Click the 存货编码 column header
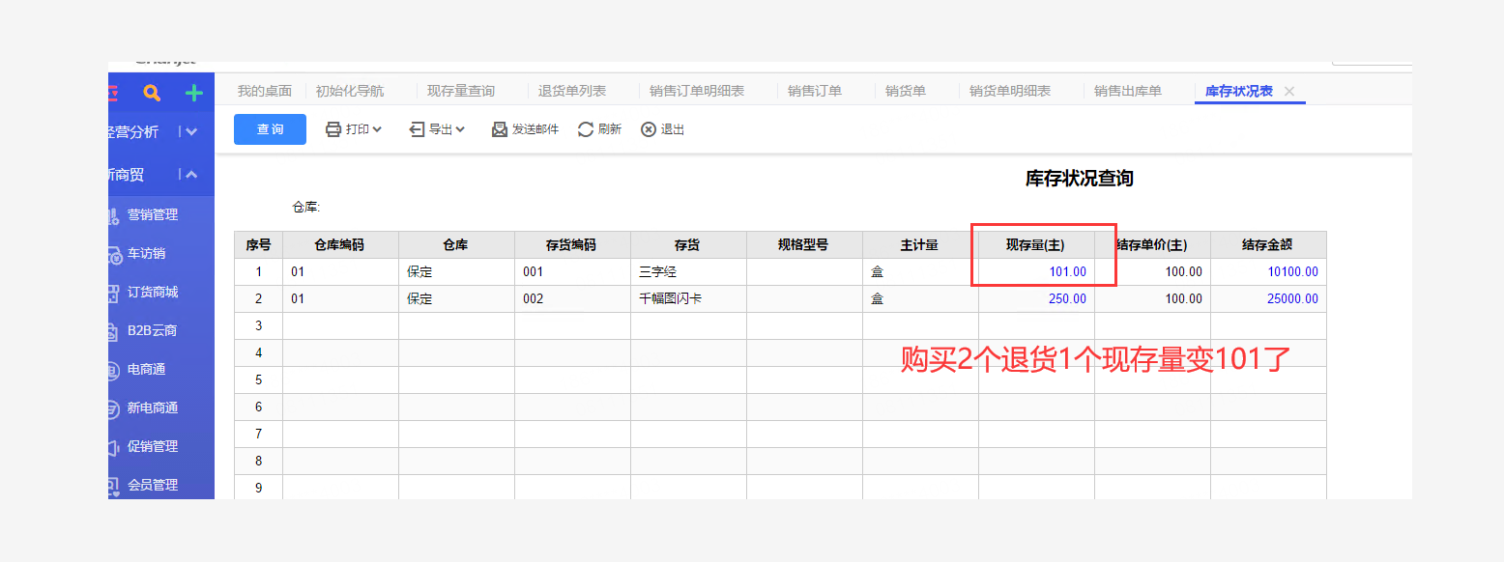The image size is (1504, 562). point(572,245)
